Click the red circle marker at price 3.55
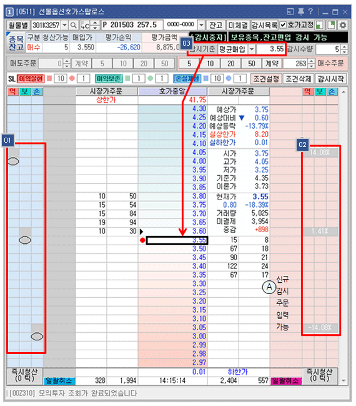This screenshot has height=406, width=356. click(142, 240)
